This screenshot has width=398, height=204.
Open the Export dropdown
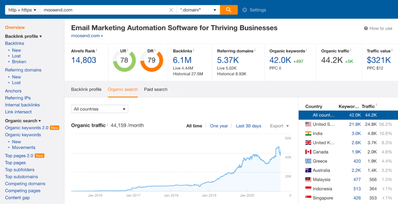coord(279,126)
